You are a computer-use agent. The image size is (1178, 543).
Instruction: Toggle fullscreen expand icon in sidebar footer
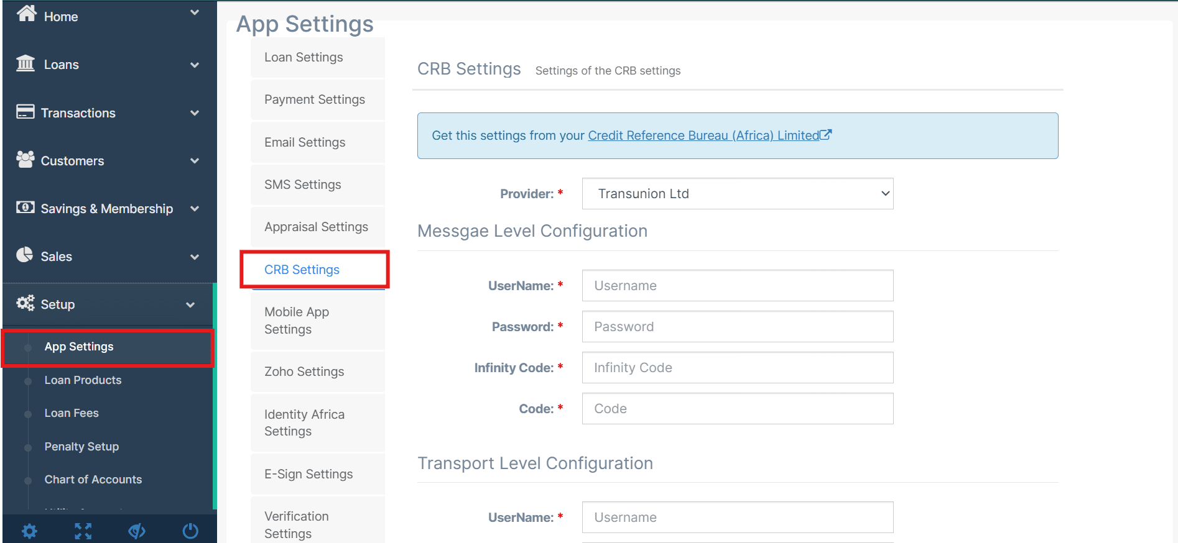pyautogui.click(x=83, y=531)
